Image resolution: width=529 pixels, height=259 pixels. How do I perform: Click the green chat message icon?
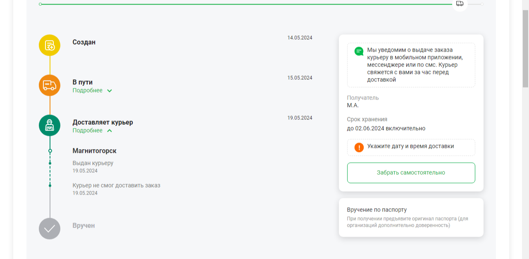pos(359,52)
